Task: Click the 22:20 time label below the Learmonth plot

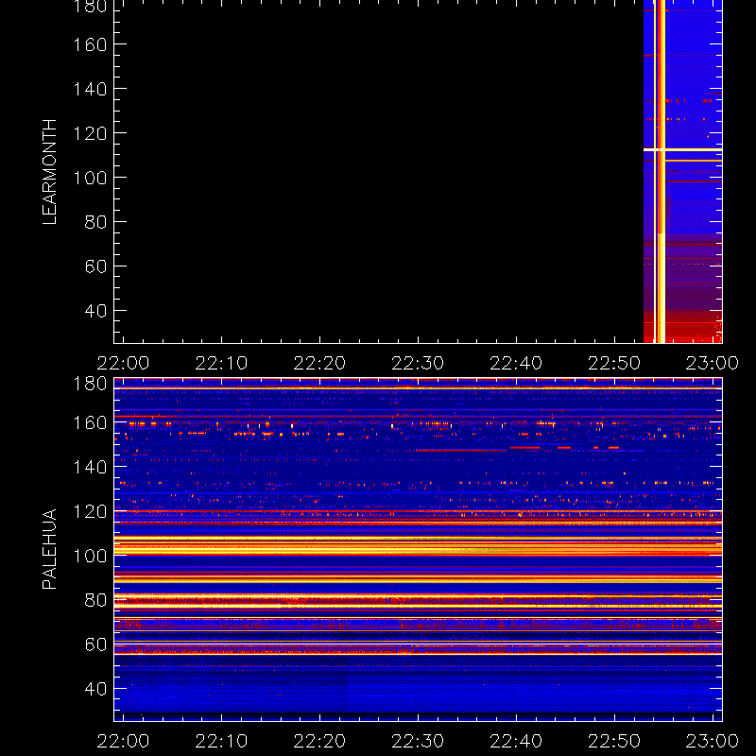Action: [319, 363]
